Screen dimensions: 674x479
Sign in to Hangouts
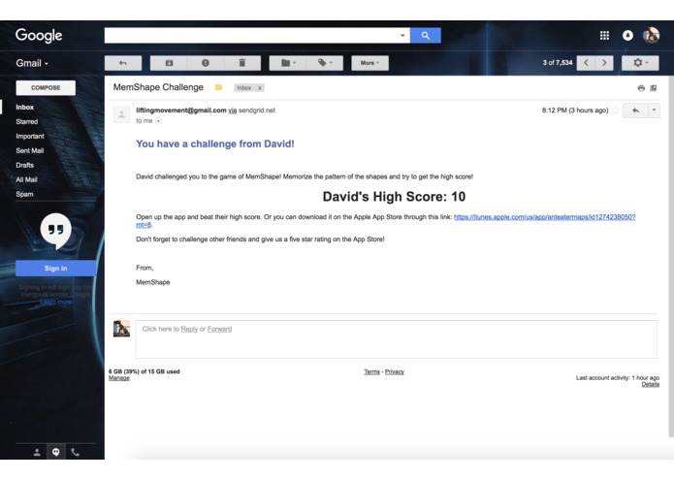[56, 268]
